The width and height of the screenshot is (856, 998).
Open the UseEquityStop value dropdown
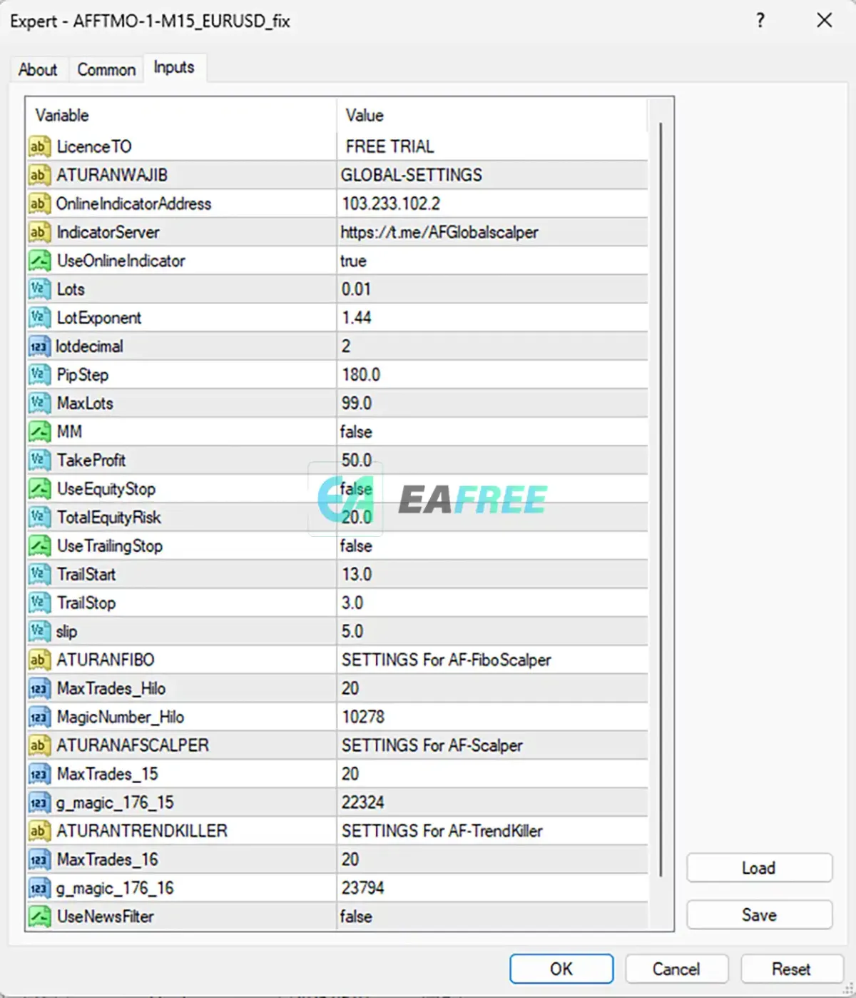492,489
